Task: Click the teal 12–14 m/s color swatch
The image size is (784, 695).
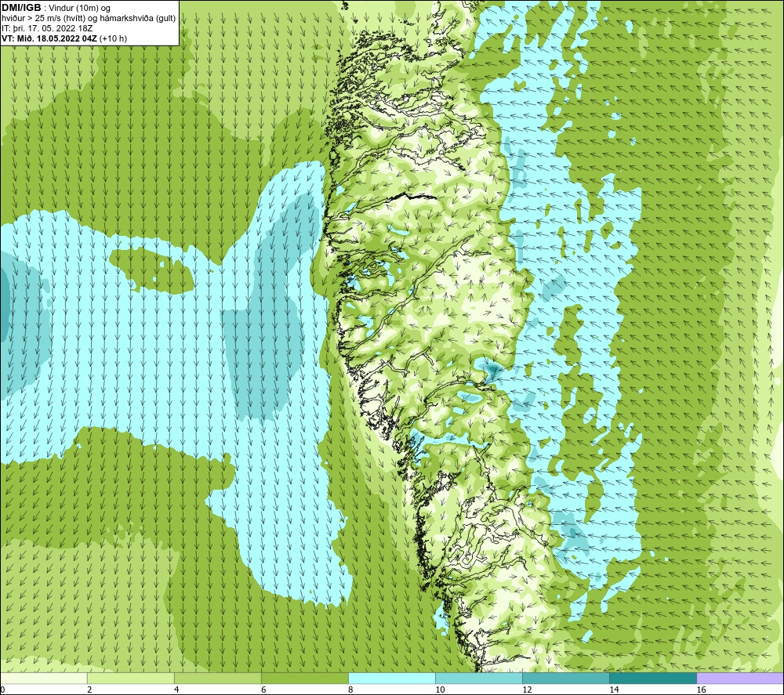Action: 565,678
